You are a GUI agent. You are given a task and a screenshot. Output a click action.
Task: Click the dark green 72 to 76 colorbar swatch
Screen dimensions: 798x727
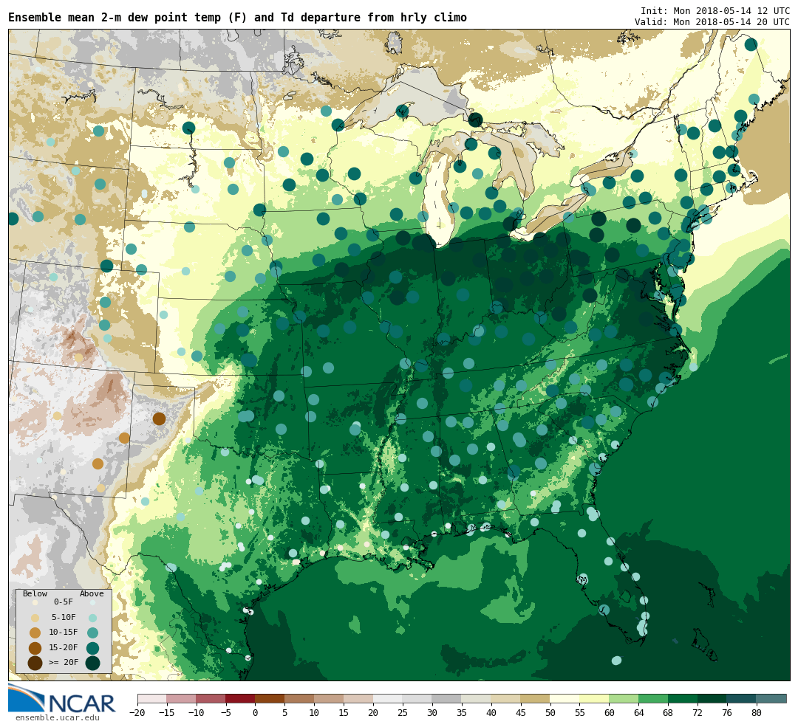tap(712, 698)
